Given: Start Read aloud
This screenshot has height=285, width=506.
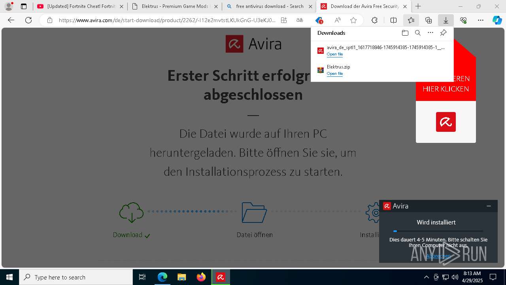Looking at the screenshot, I should point(338,20).
